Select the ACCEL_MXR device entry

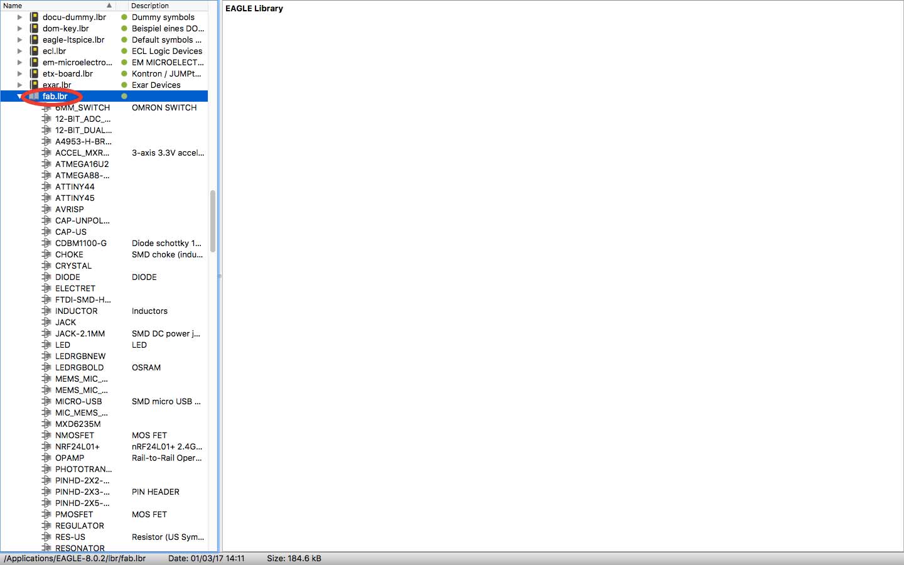(x=82, y=153)
